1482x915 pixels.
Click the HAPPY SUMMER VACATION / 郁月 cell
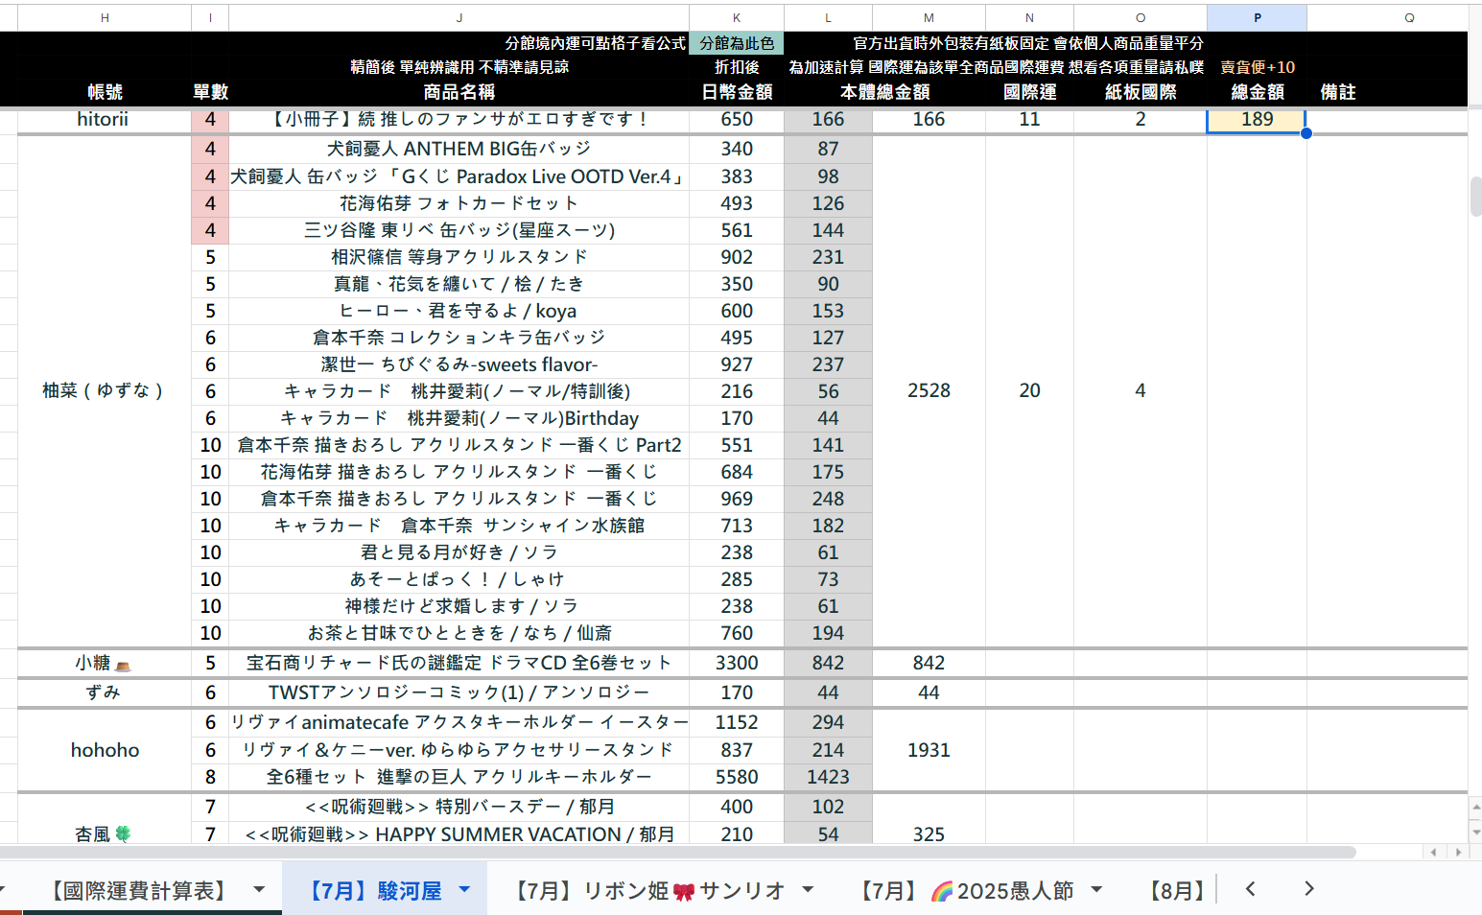point(459,834)
